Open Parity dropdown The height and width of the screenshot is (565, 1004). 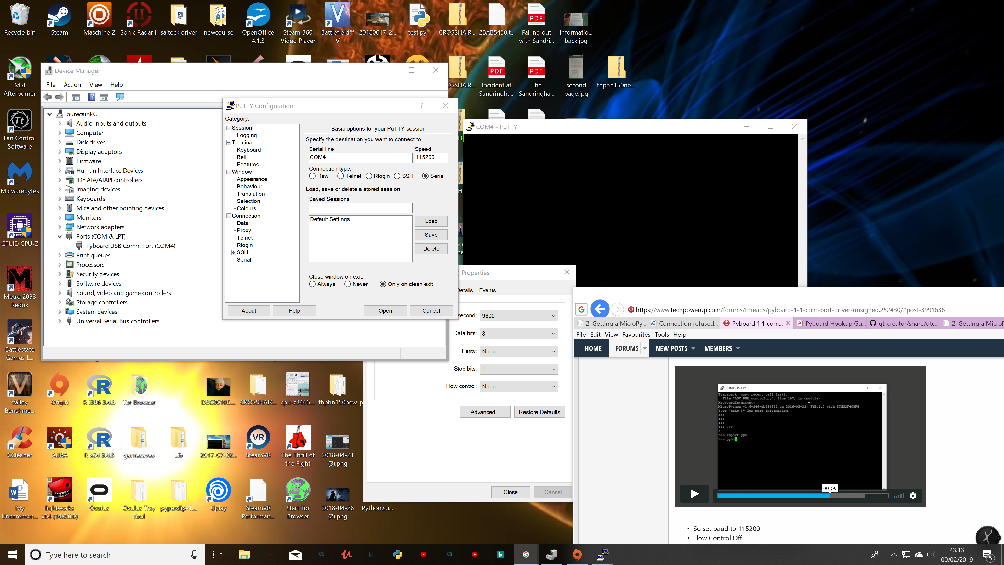pyautogui.click(x=518, y=351)
